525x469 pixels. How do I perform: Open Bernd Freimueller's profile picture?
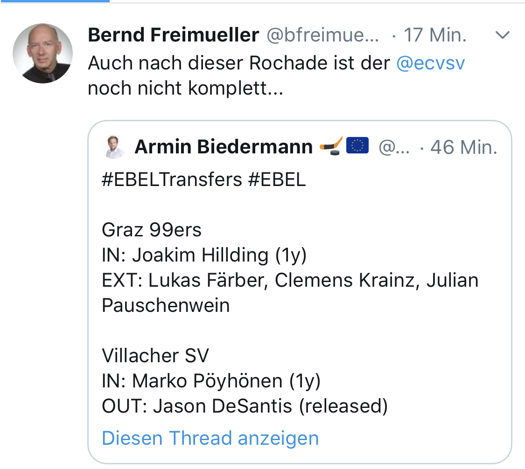pyautogui.click(x=42, y=53)
